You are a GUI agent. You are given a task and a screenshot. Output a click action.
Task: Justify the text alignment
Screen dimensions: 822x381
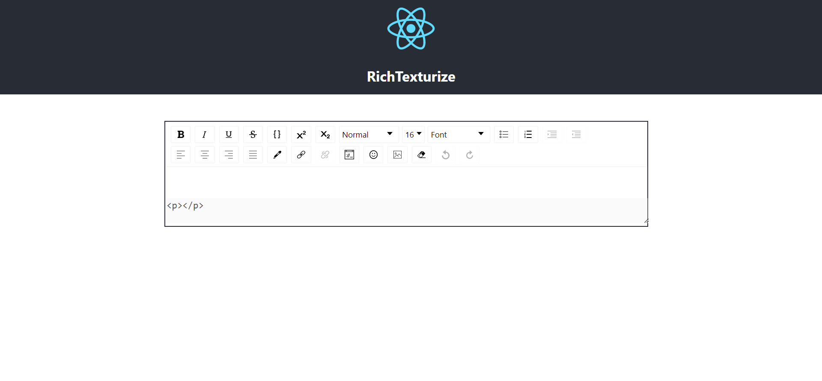point(253,155)
